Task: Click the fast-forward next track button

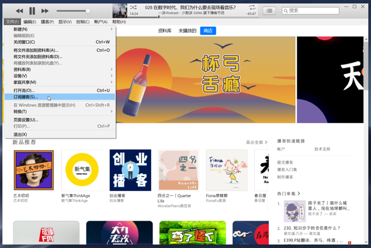Action: pos(45,10)
